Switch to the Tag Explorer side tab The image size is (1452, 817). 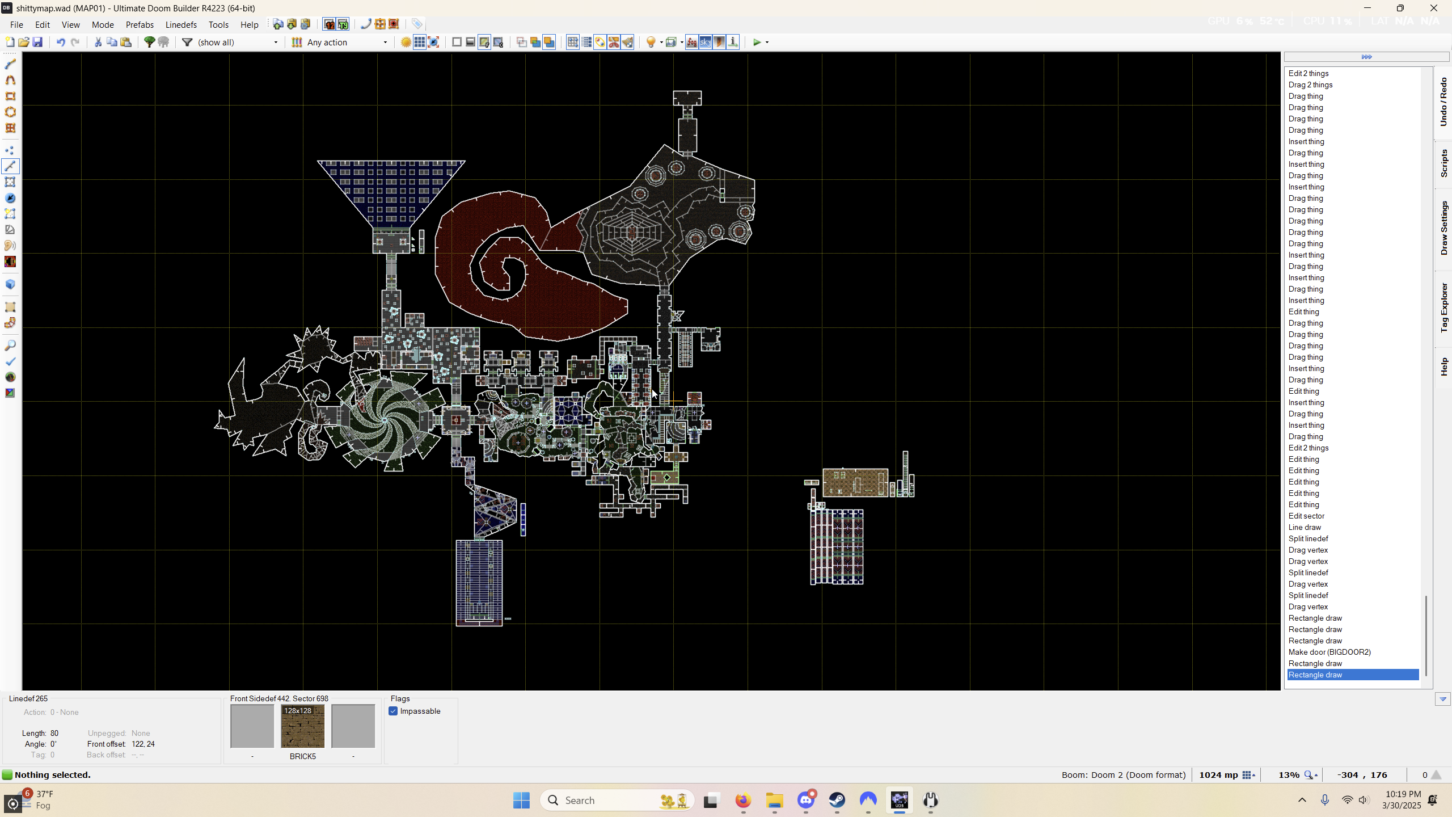click(1443, 307)
